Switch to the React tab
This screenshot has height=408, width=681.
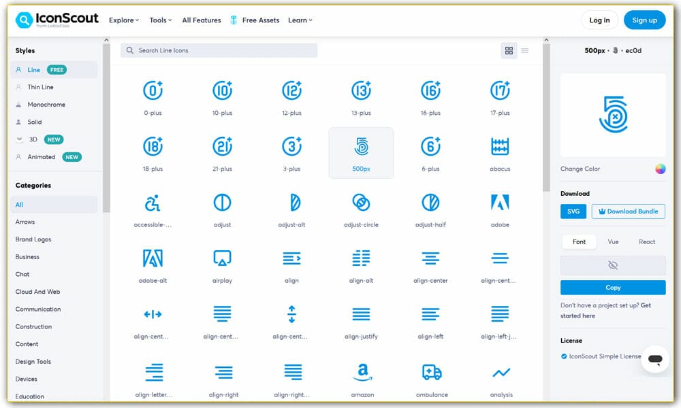coord(646,241)
